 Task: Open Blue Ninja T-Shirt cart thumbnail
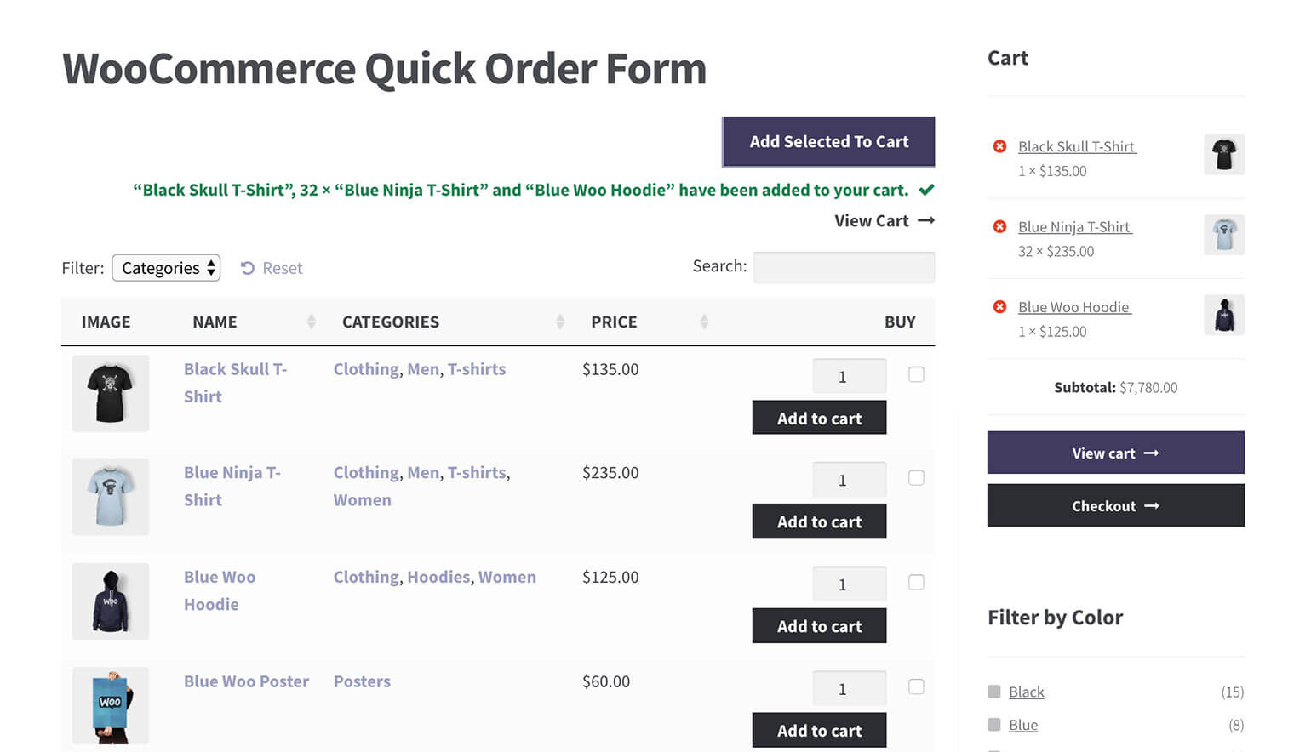coord(1224,235)
